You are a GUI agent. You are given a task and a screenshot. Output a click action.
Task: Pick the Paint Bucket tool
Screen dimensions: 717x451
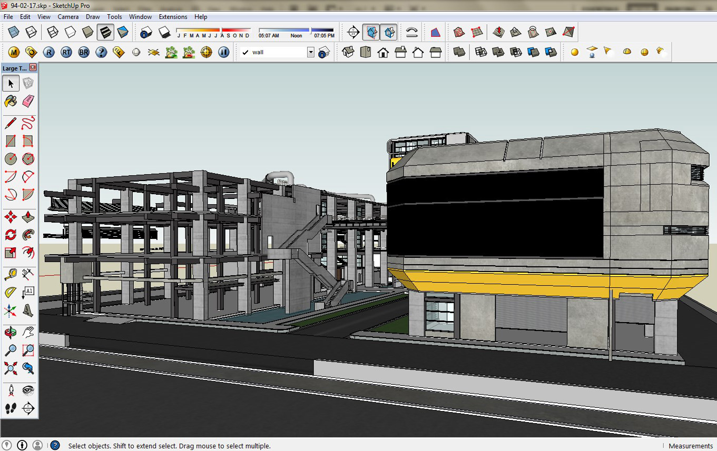pyautogui.click(x=11, y=101)
